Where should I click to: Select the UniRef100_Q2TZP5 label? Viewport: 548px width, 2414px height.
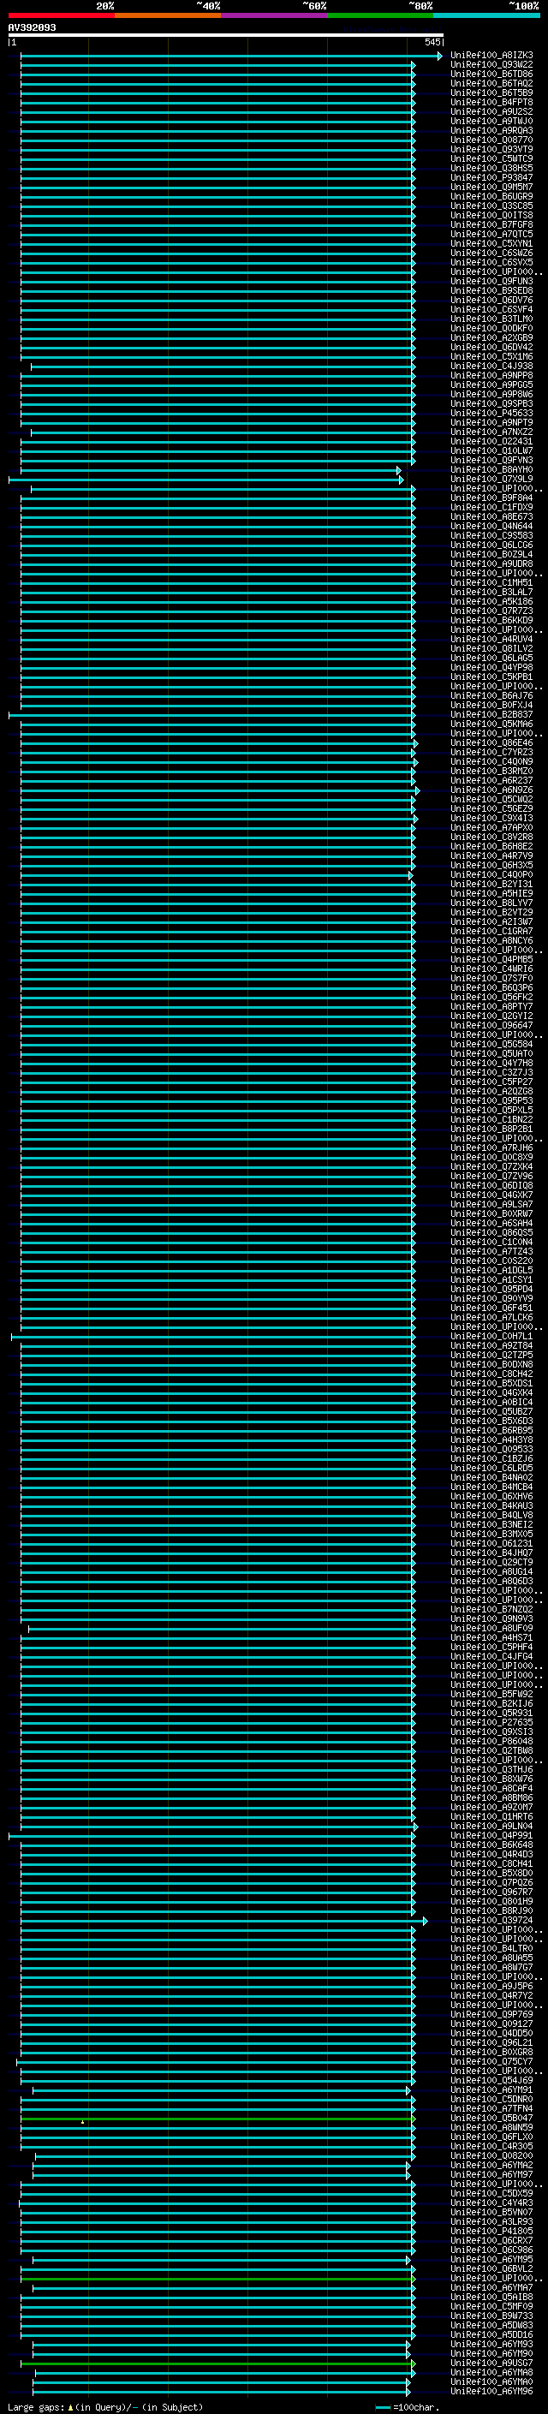(x=491, y=1355)
